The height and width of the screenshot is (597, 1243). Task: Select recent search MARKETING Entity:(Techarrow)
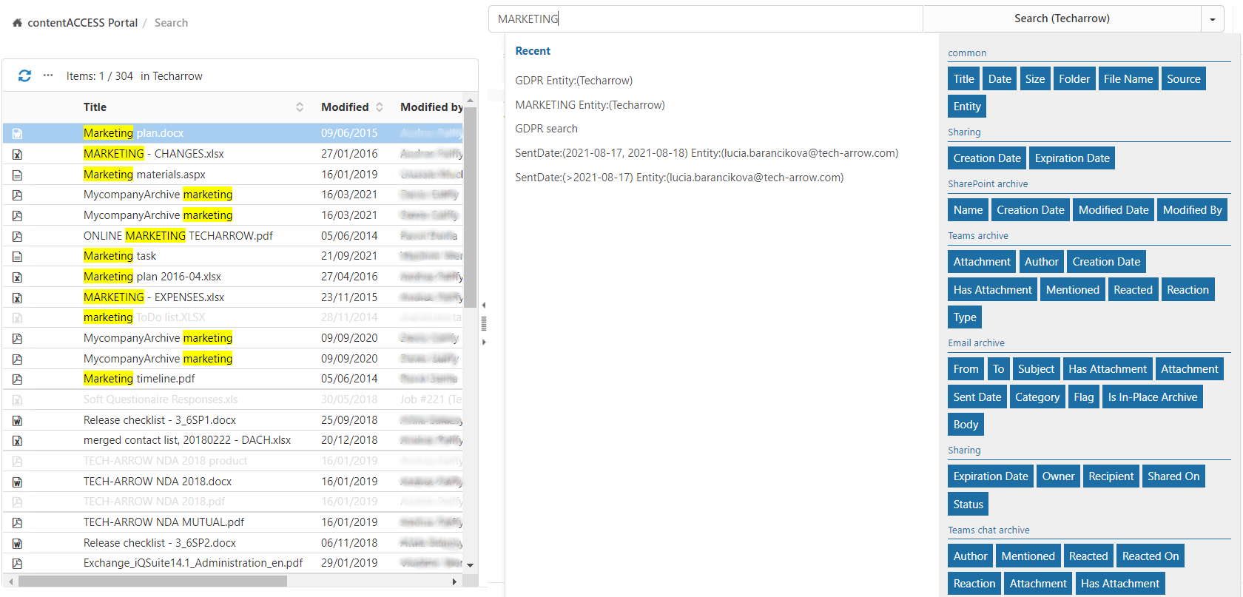tap(590, 105)
